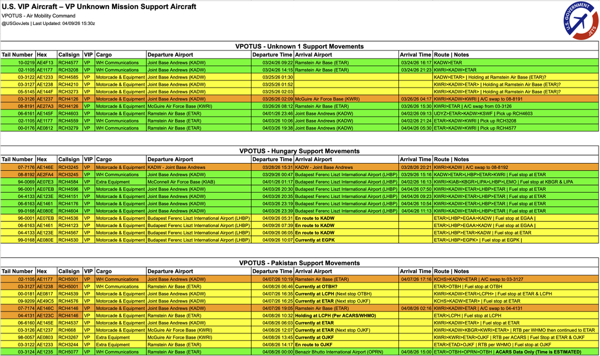This screenshot has height=356, width=600.
Task: Select hex cell AE144F
Action: [46, 92]
